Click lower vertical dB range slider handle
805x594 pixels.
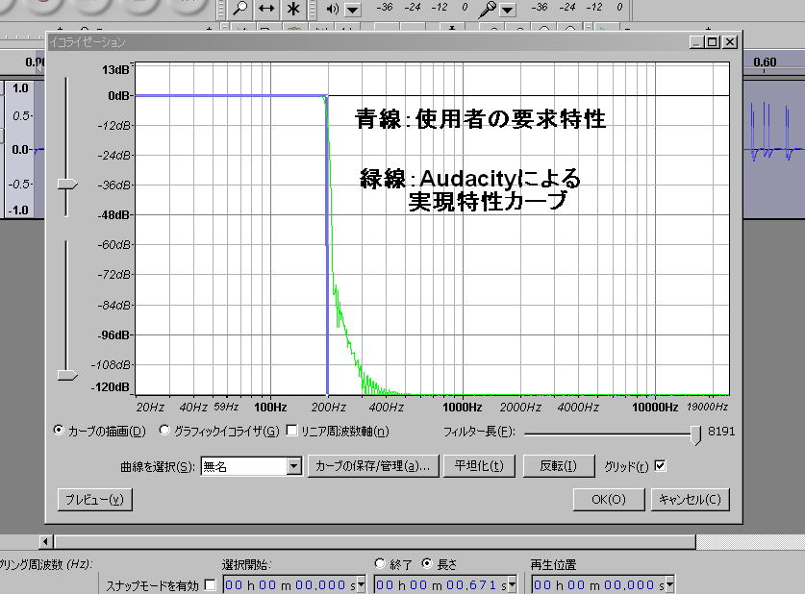point(67,376)
